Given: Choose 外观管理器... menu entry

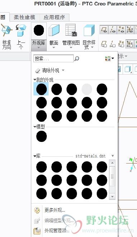Looking at the screenshot, I should coord(57,231).
